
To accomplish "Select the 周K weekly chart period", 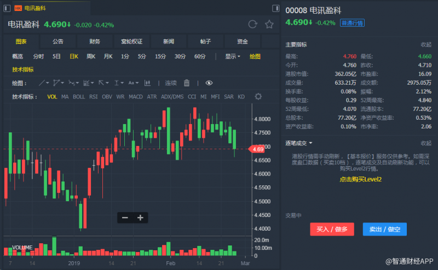I will pyautogui.click(x=91, y=56).
